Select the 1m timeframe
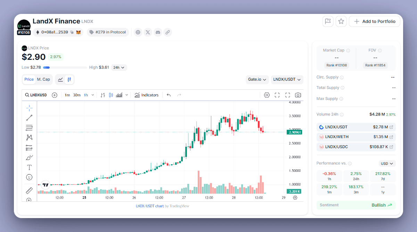417x232 pixels. coord(67,95)
